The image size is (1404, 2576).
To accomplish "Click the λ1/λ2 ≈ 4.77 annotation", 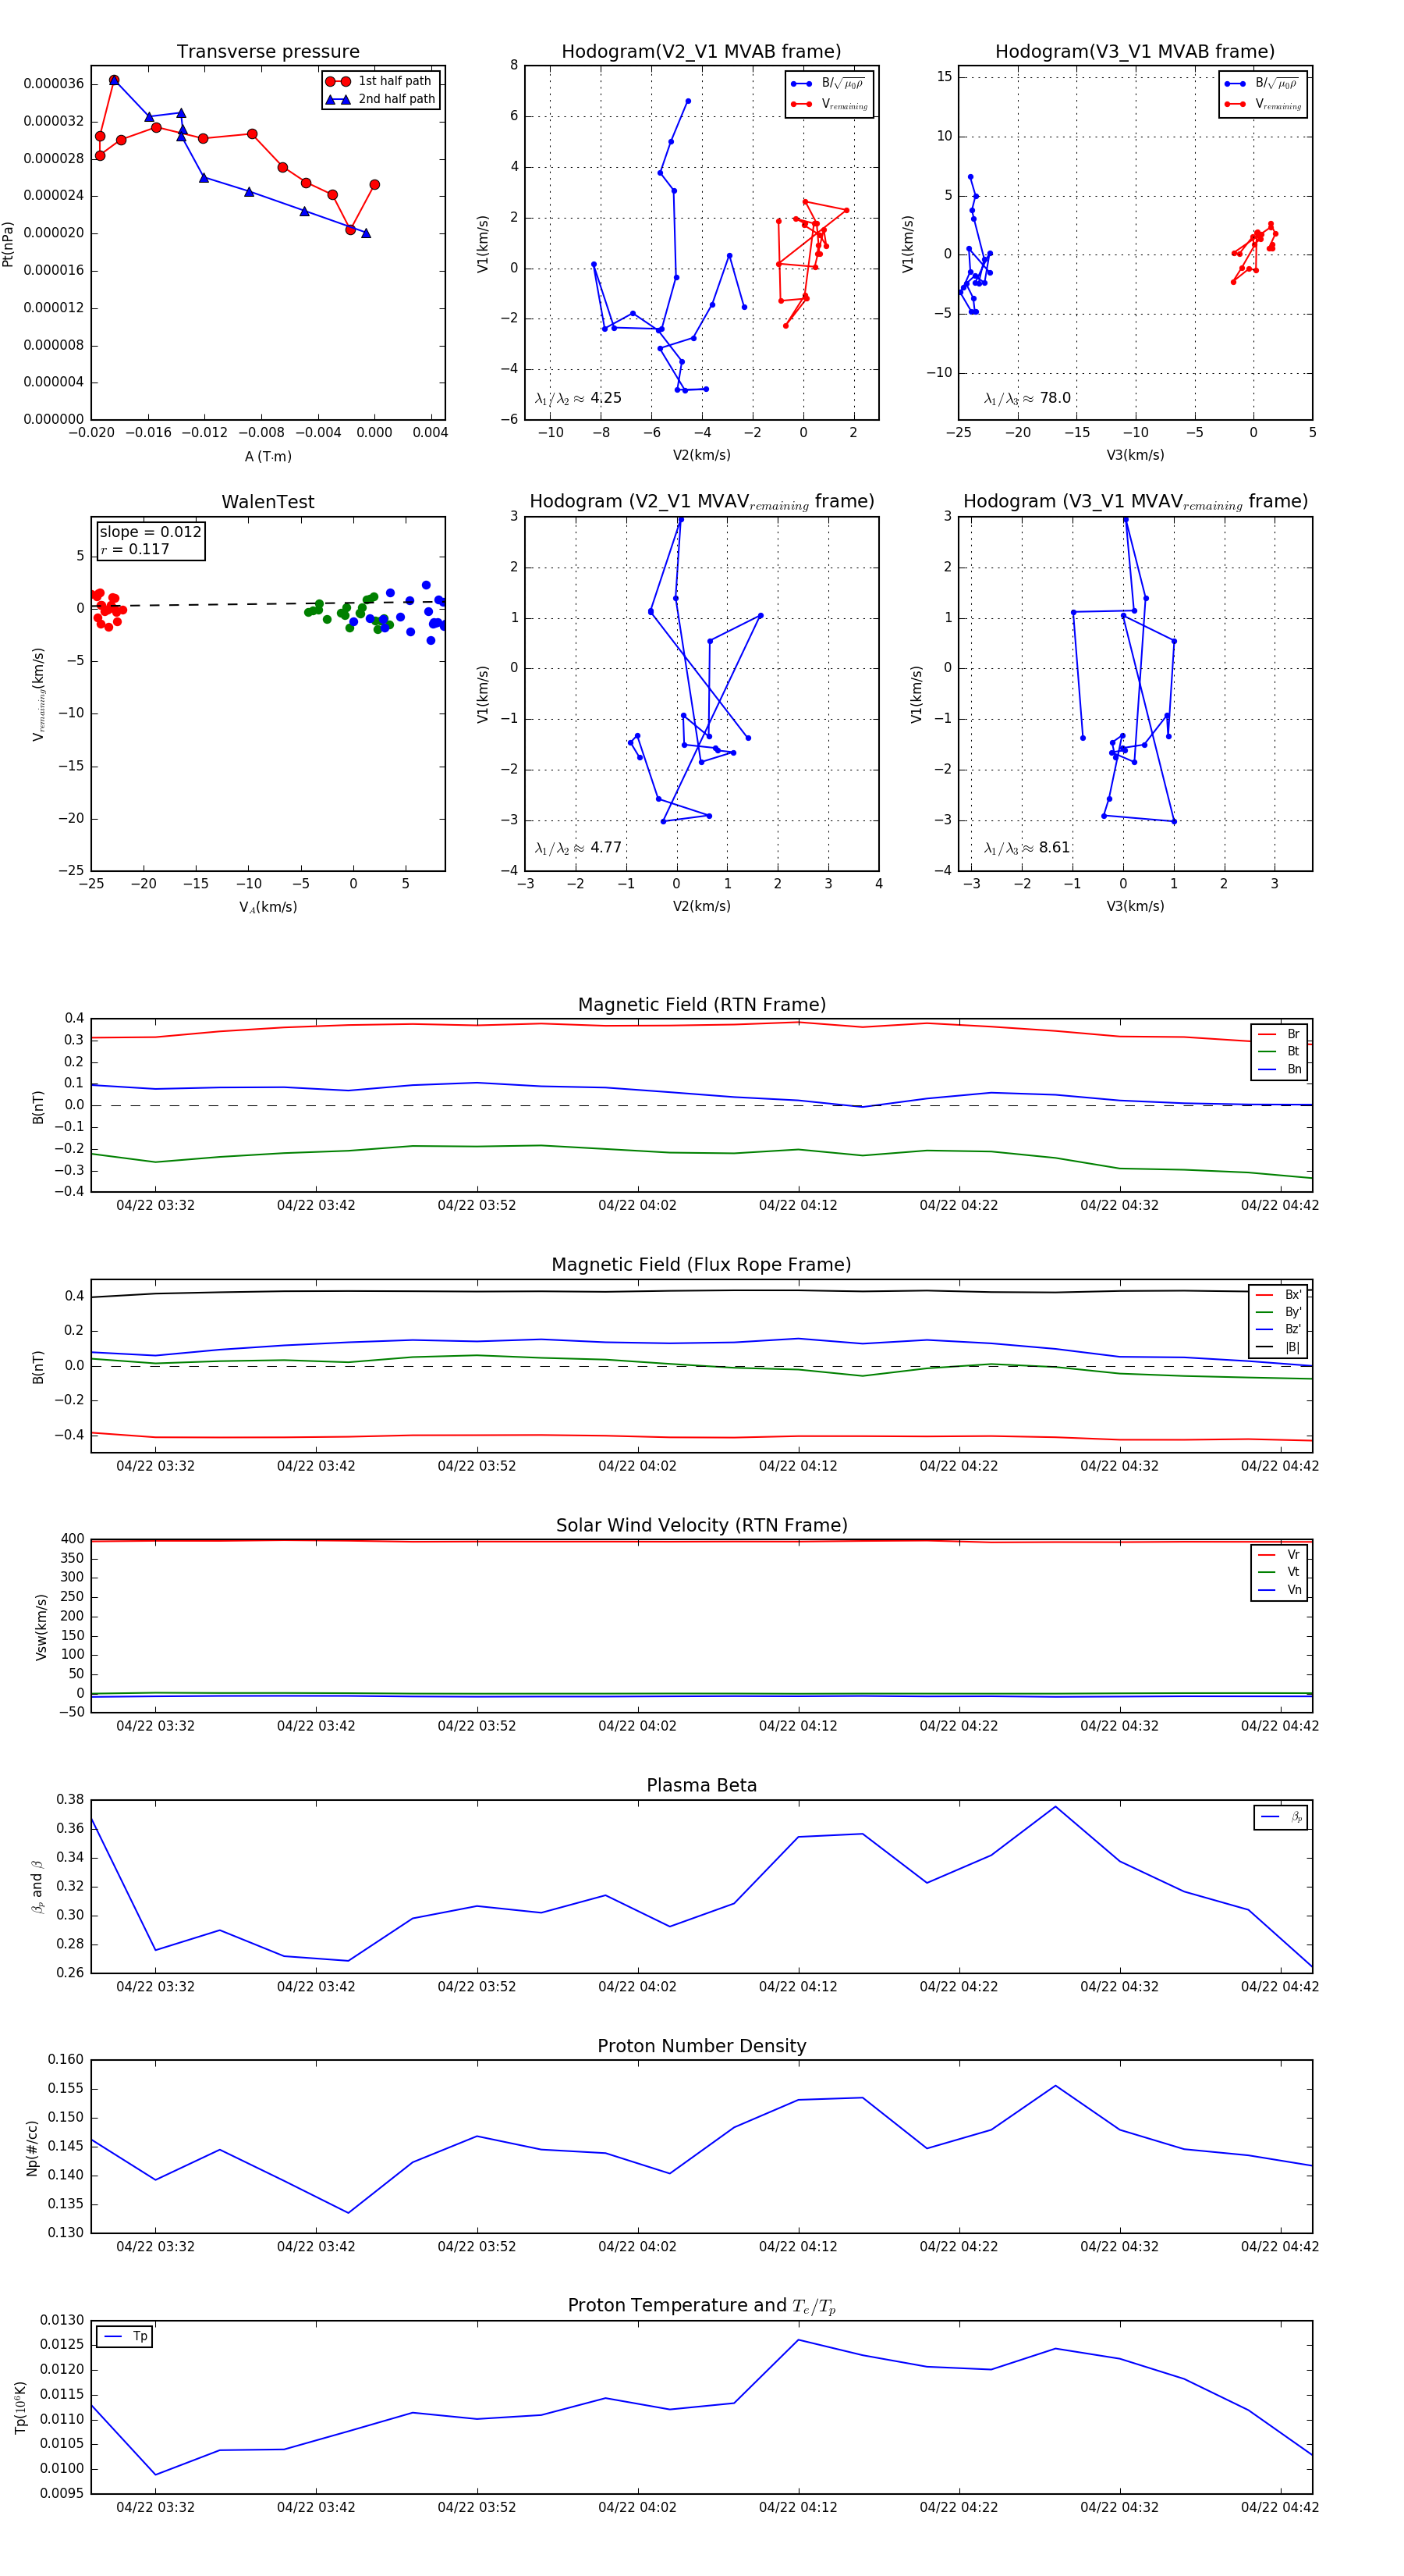I will coord(577,848).
